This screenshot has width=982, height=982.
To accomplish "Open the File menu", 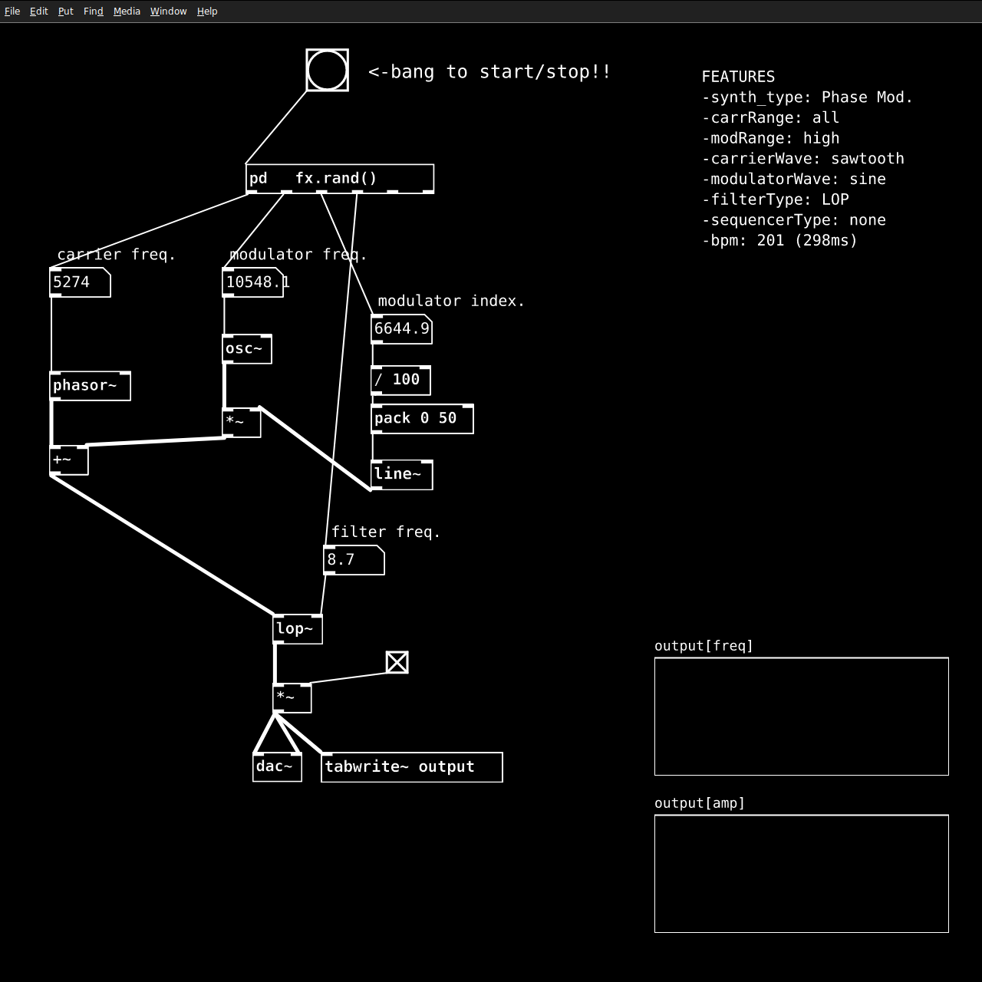I will 12,12.
